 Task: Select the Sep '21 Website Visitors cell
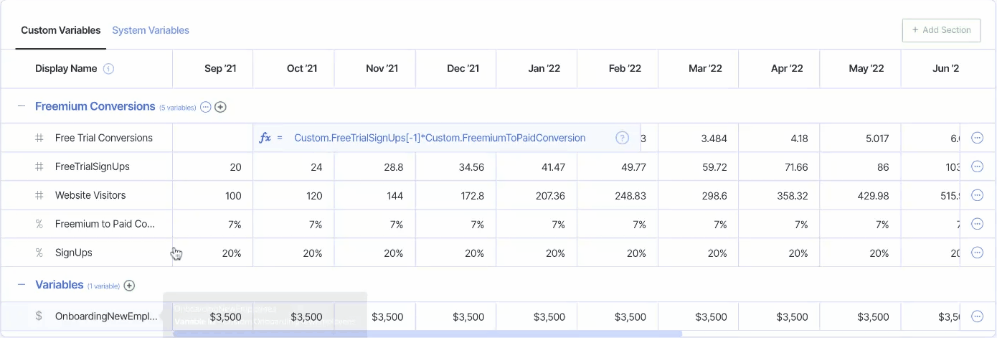point(213,195)
